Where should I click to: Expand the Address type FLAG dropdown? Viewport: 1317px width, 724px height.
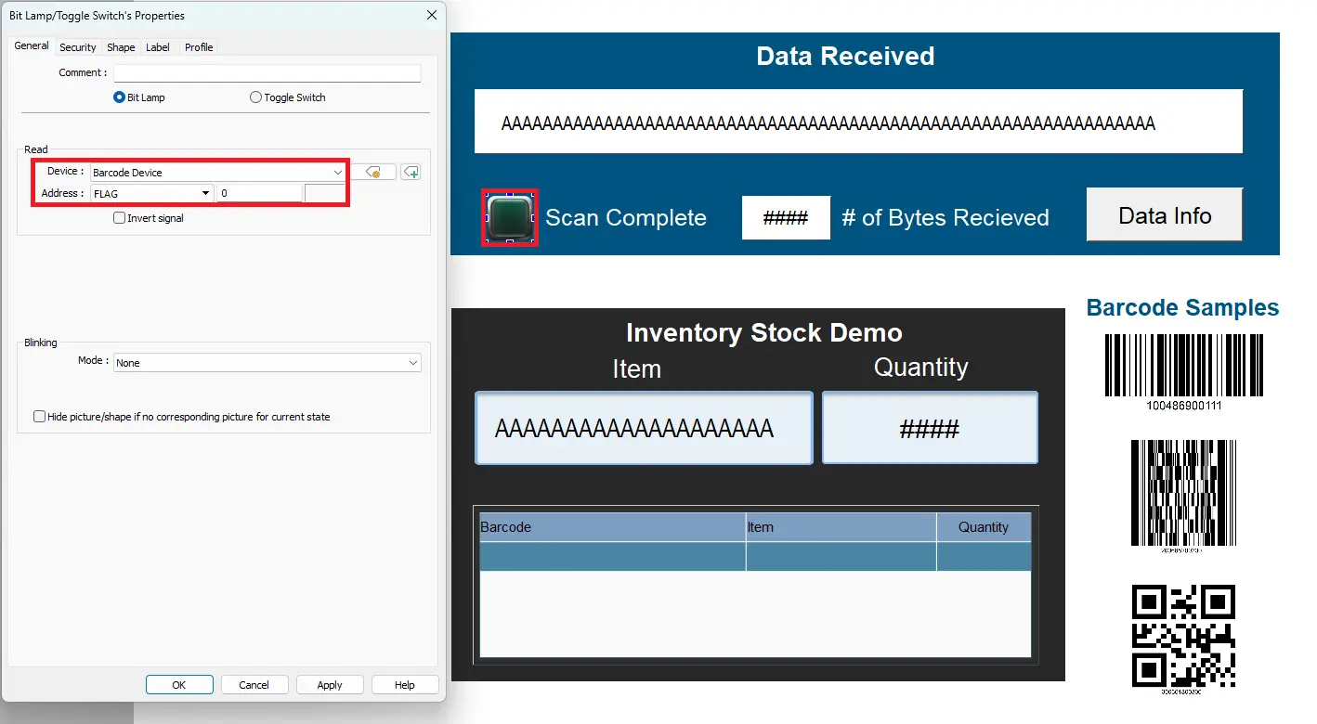click(x=152, y=193)
